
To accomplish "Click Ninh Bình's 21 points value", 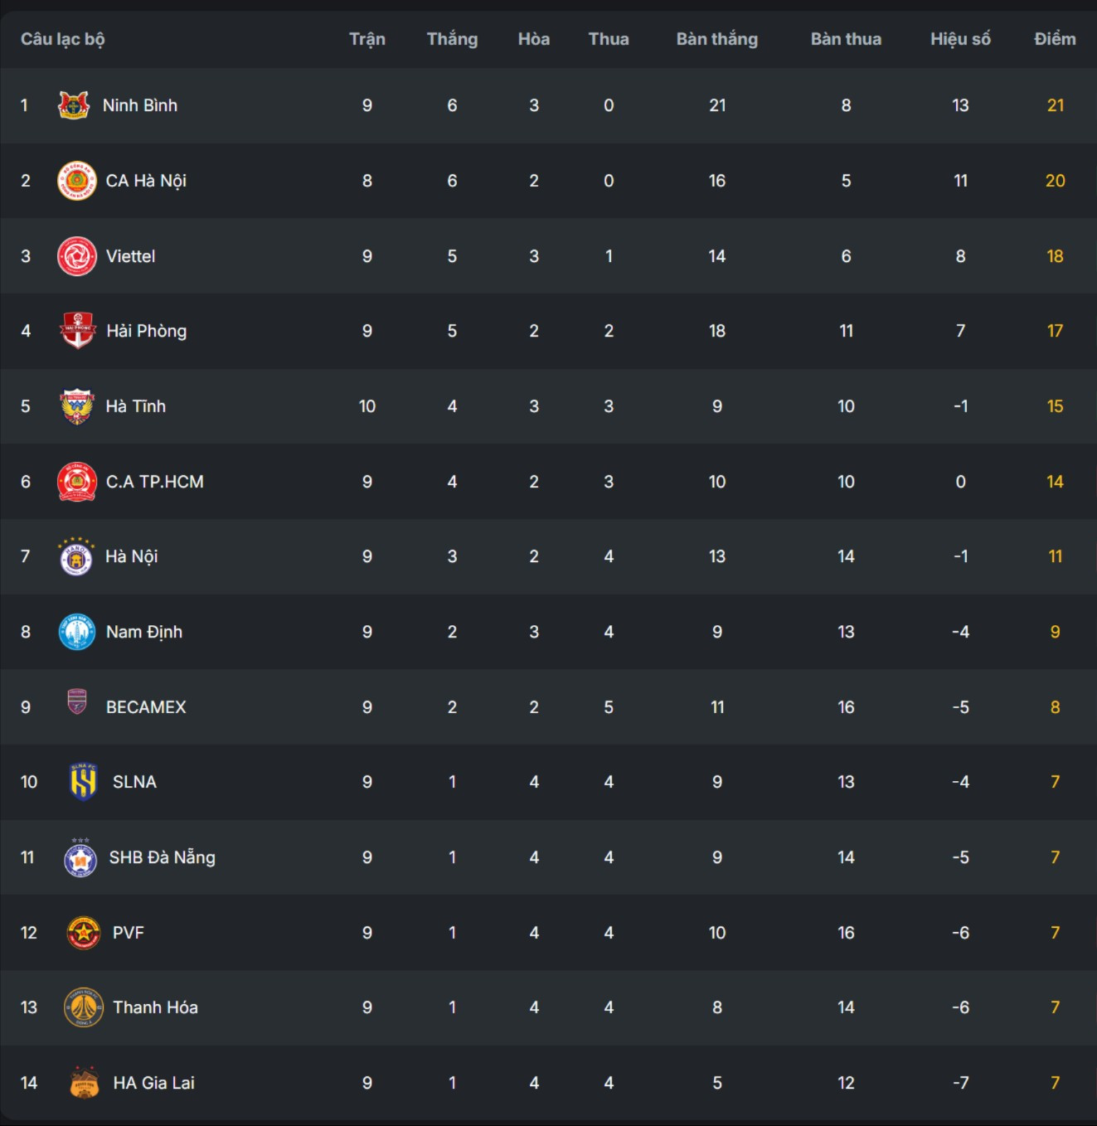I will pos(1055,105).
